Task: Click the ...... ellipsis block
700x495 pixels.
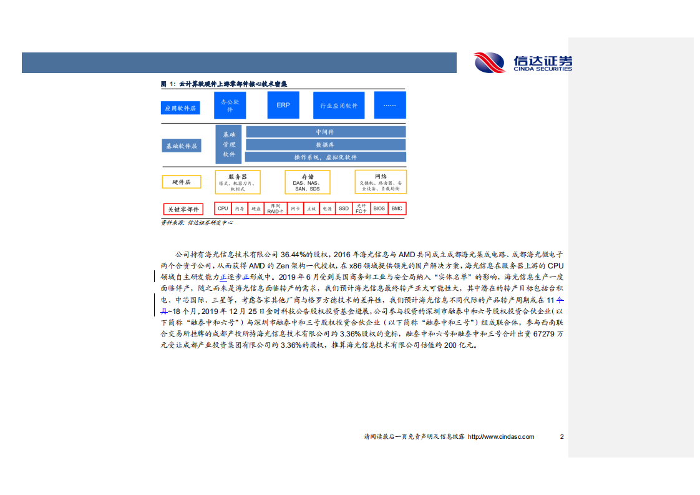Action: [x=390, y=105]
